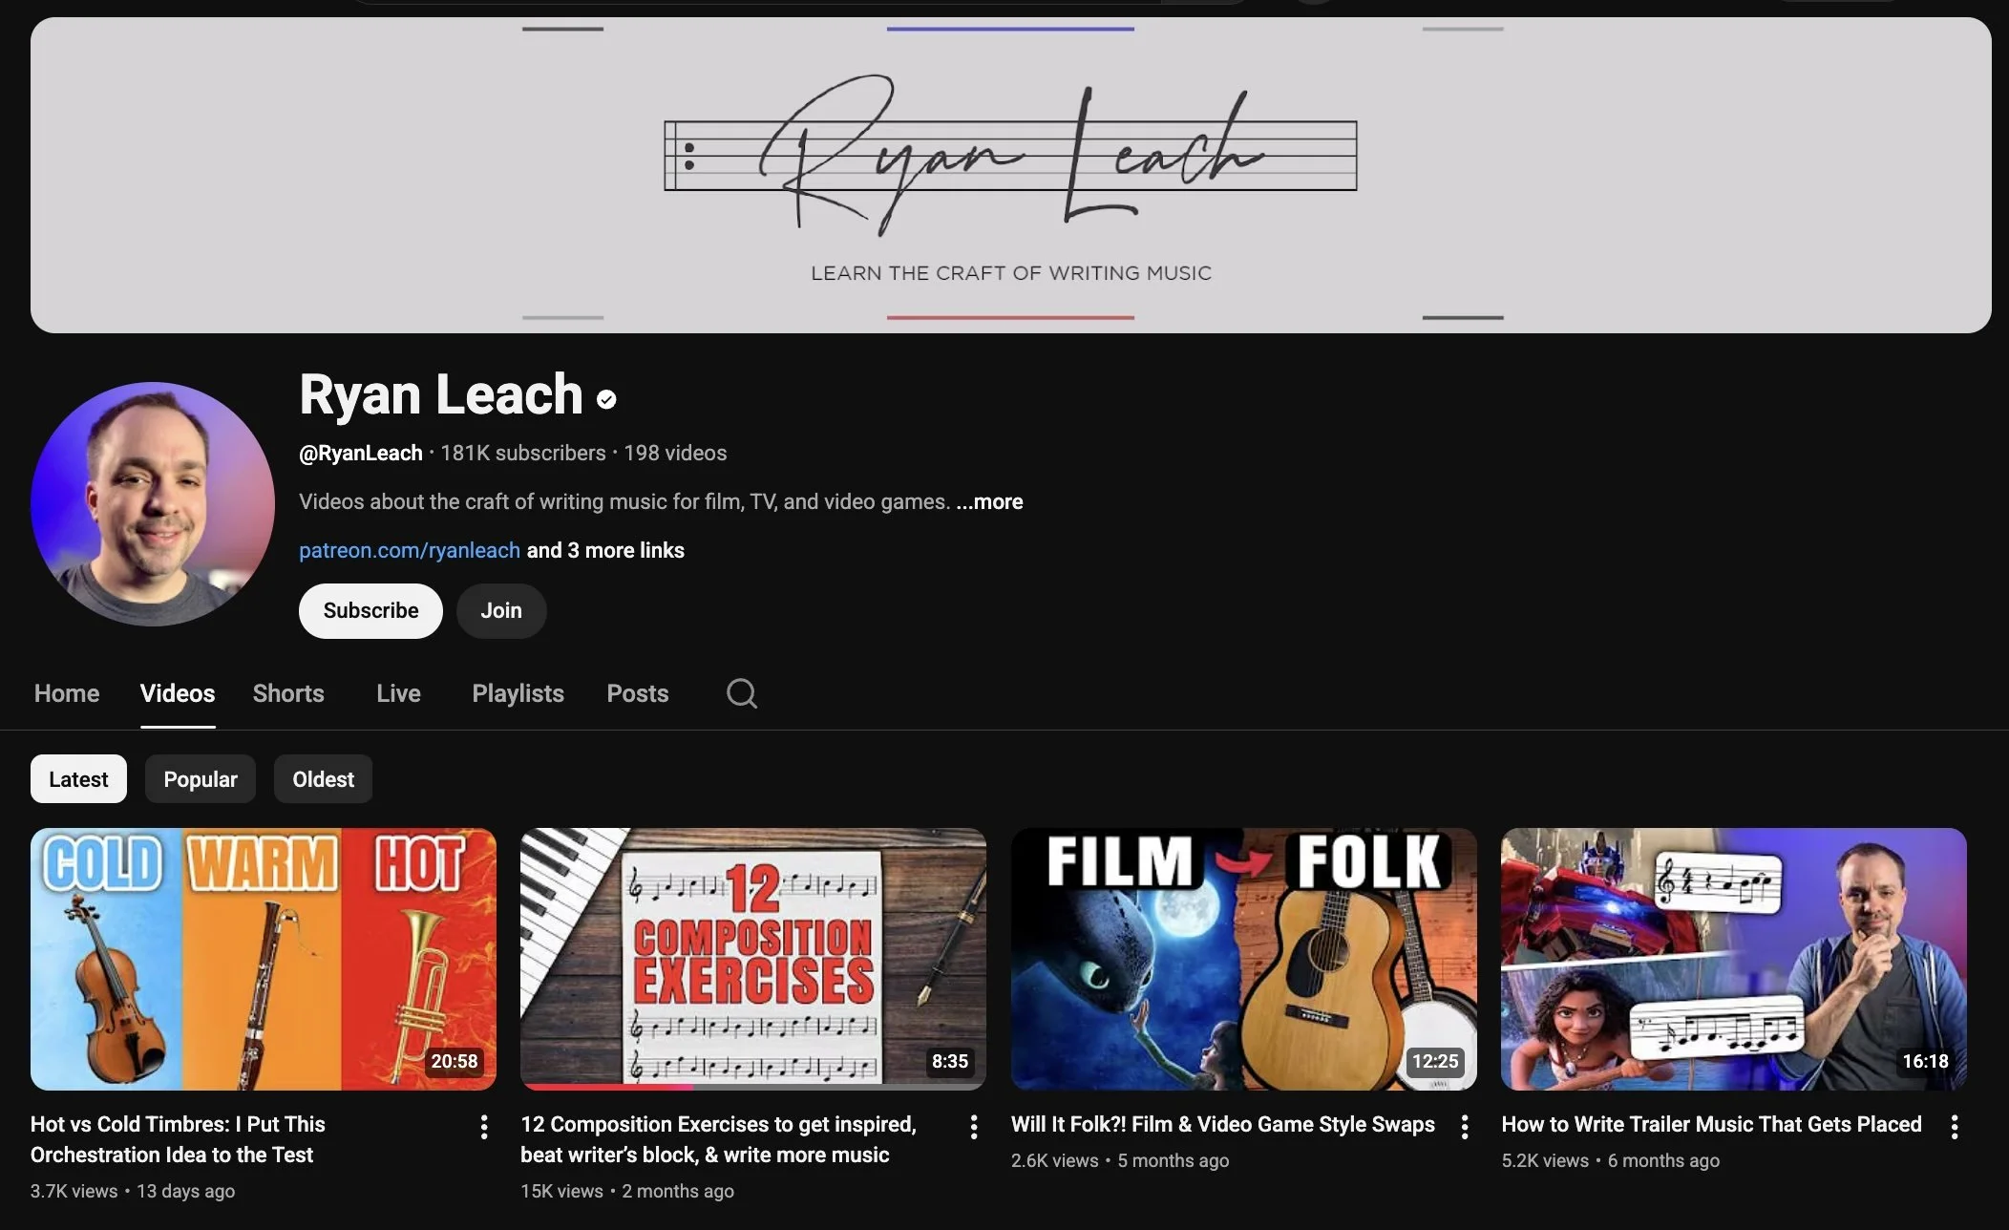Click the Join membership button
This screenshot has height=1230, width=2009.
pyautogui.click(x=501, y=611)
